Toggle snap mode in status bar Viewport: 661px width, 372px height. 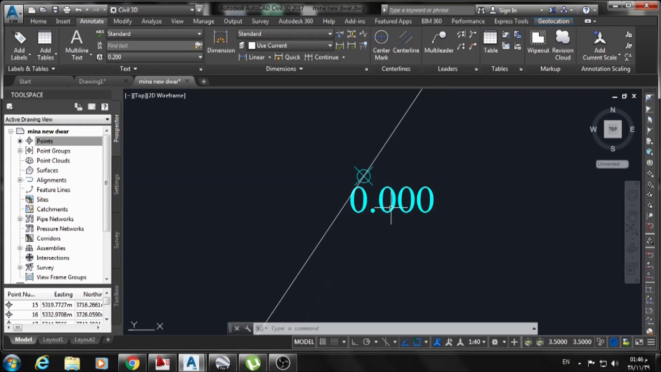(x=335, y=342)
